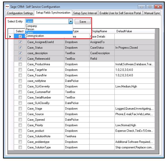Check the Case_FoundVer checkbox
The height and width of the screenshot is (161, 168).
click(20, 75)
